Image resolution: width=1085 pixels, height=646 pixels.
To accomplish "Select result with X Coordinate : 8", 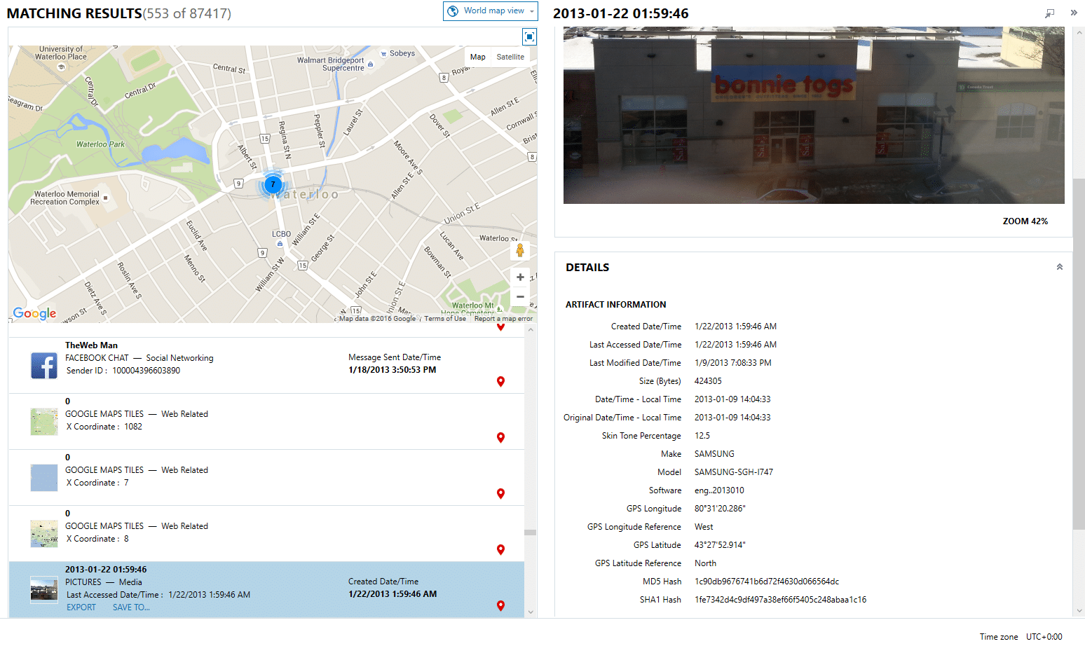I will click(x=266, y=533).
